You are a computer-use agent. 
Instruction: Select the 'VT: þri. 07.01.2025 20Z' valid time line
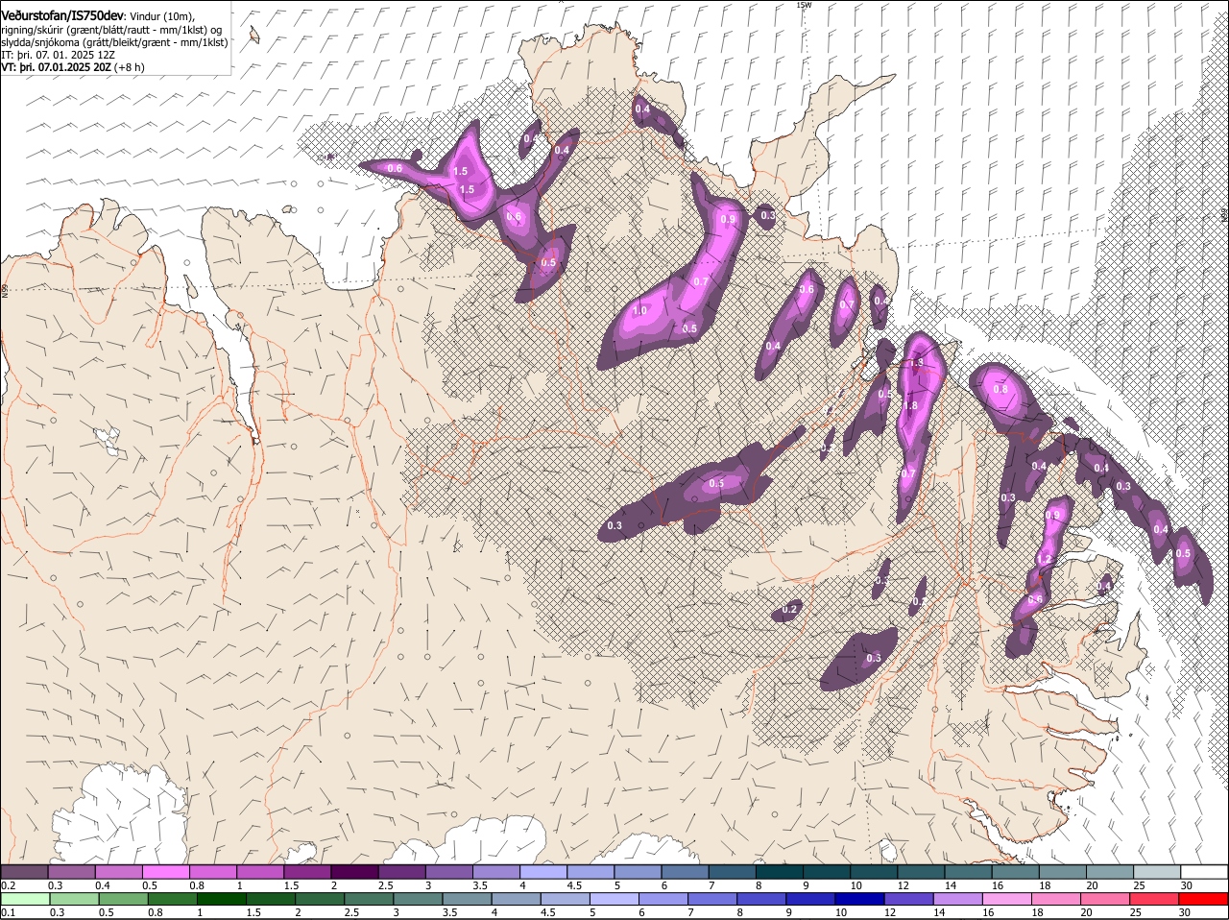click(x=56, y=67)
